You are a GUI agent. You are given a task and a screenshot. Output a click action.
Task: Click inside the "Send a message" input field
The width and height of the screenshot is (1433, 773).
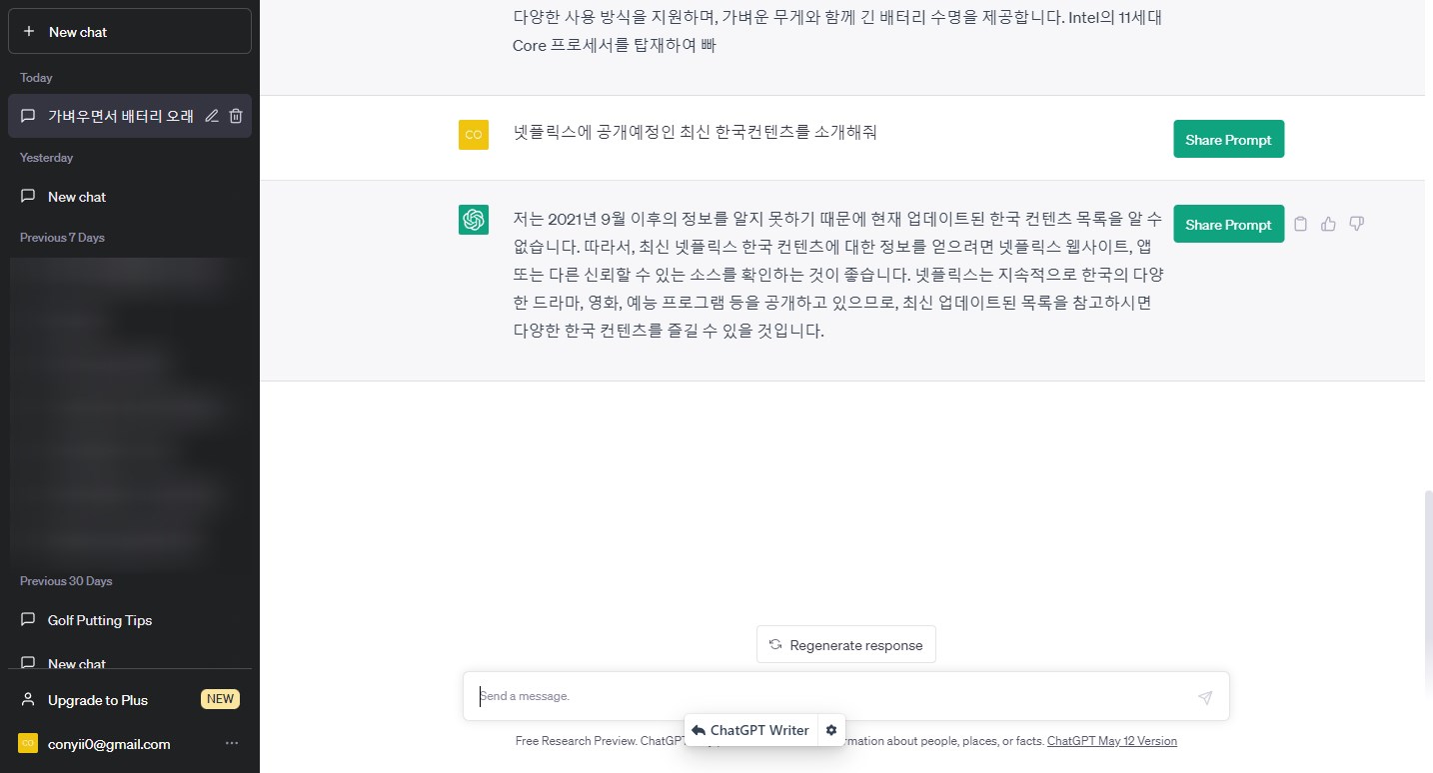pos(700,696)
